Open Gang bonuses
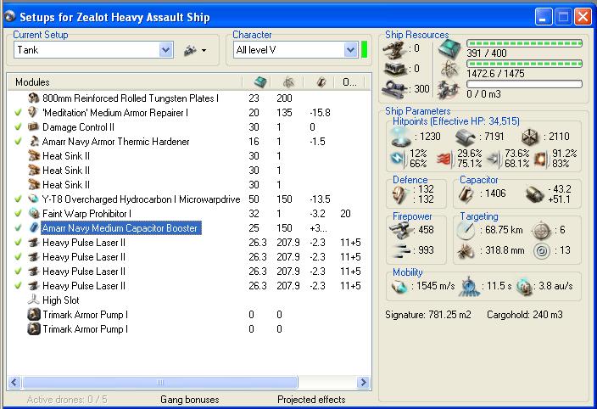 point(190,400)
